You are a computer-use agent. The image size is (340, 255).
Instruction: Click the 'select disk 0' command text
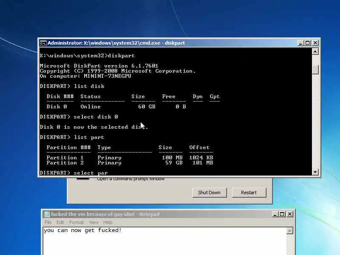coord(96,116)
